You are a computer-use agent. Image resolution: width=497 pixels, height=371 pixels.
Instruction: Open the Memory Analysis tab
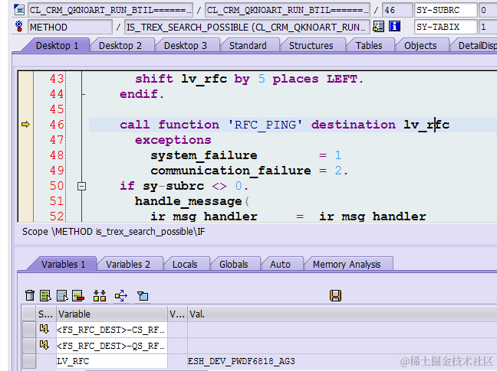pyautogui.click(x=347, y=264)
